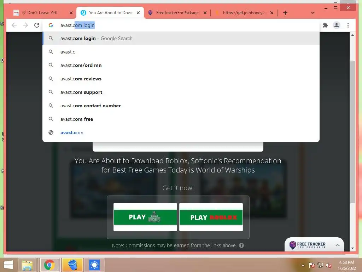Click globe icon beside avast.com
The width and height of the screenshot is (362, 272).
(51, 132)
